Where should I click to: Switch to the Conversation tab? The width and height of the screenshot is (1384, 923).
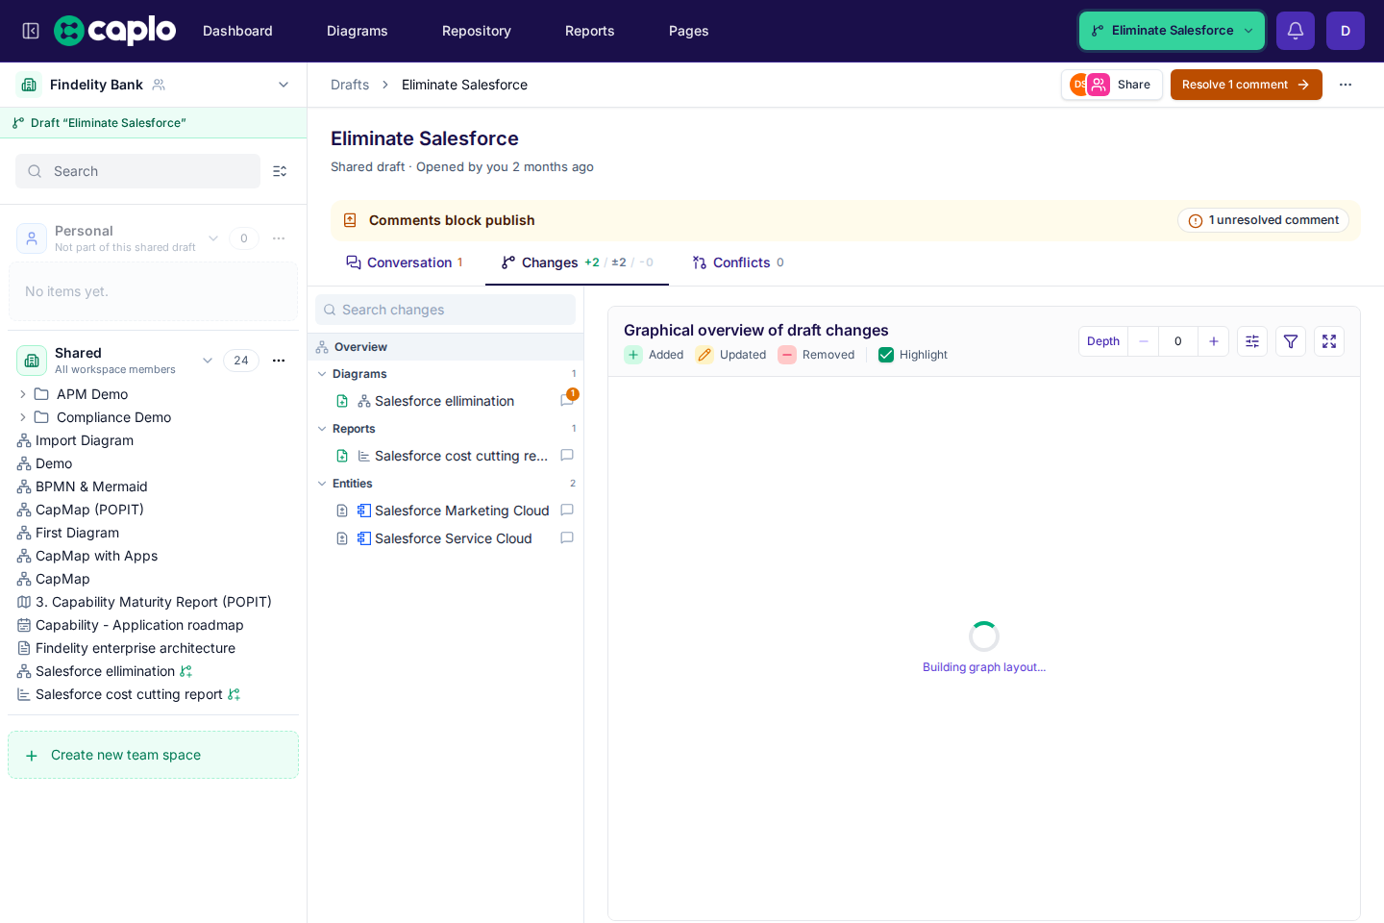(x=405, y=262)
